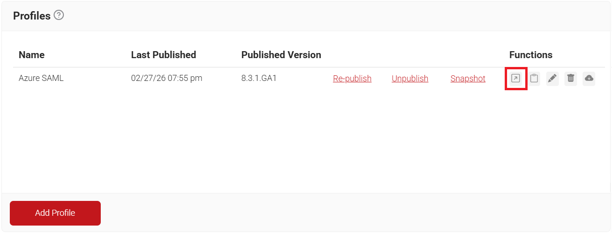Image resolution: width=612 pixels, height=233 pixels.
Task: Open the help icon beside Profiles
Action: [59, 15]
